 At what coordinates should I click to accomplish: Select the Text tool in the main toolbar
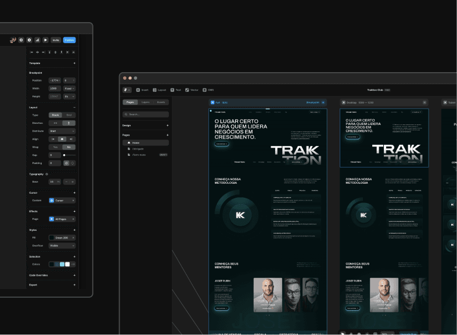[x=176, y=90]
